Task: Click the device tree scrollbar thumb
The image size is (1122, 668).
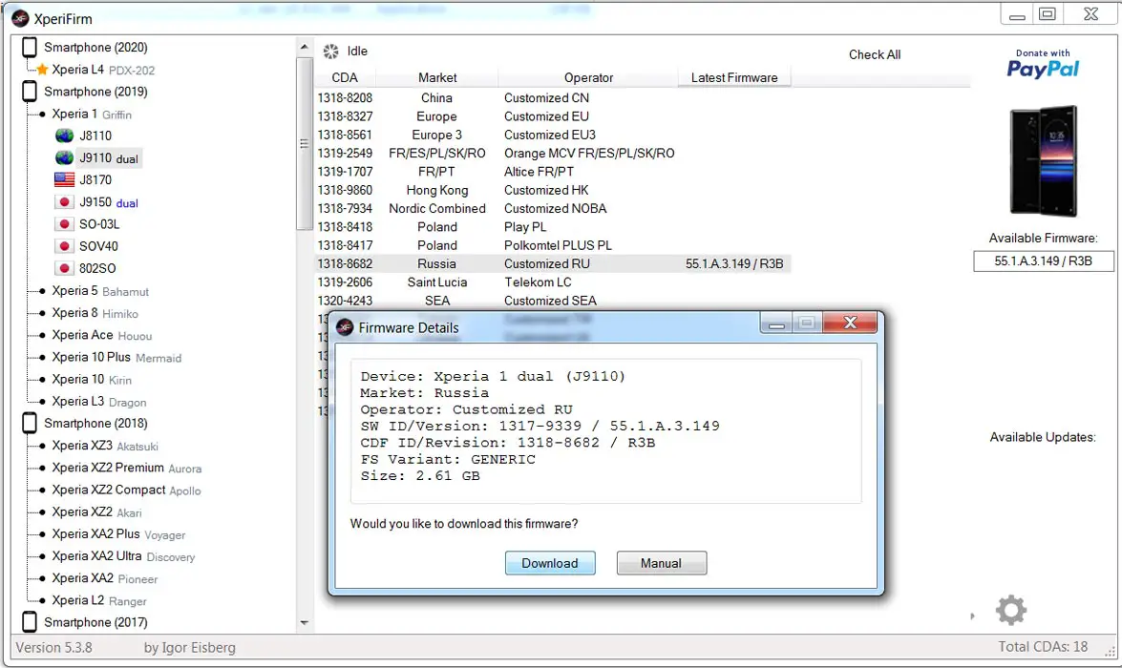Action: click(x=304, y=144)
